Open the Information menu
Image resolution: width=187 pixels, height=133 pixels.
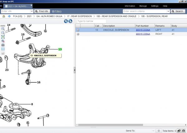(130, 6)
